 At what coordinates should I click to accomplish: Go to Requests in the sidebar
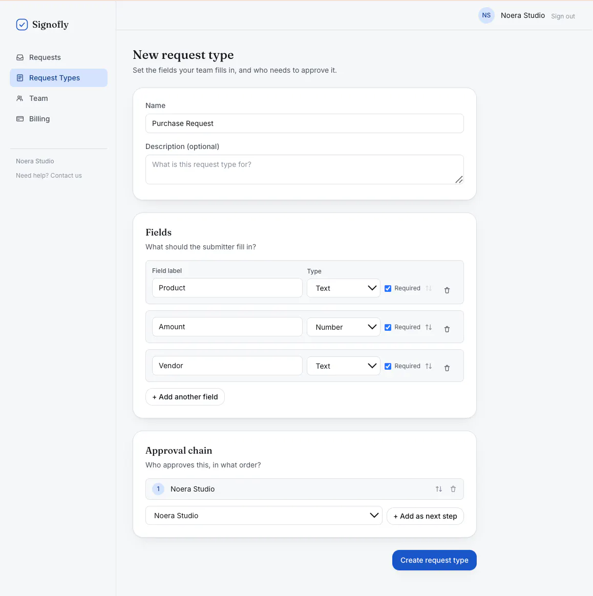tap(58, 57)
